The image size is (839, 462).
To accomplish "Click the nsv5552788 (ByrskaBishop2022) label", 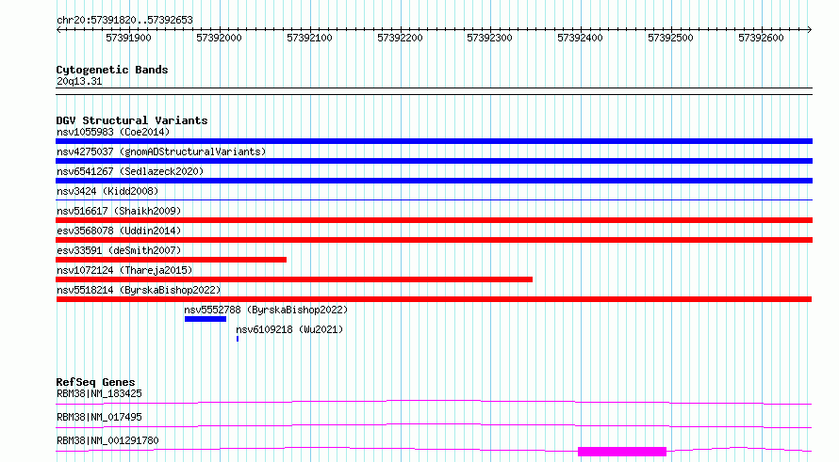I will (266, 310).
